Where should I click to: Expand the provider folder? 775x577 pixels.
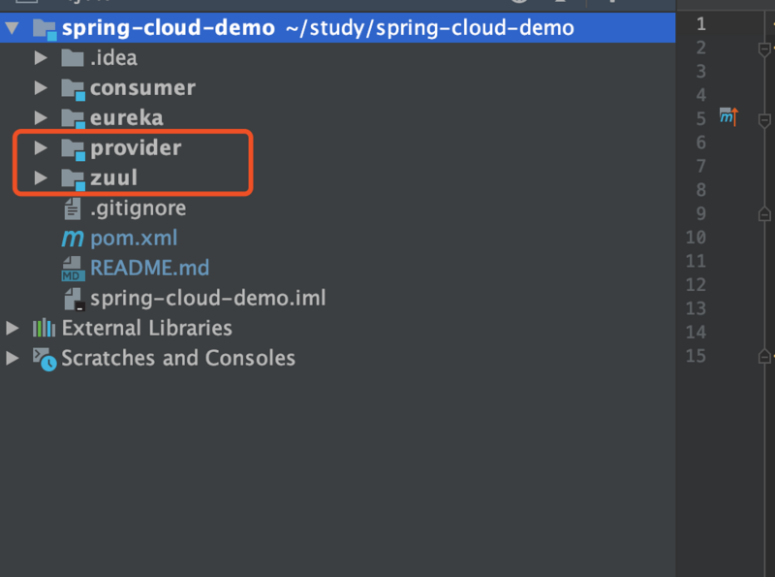coord(42,147)
